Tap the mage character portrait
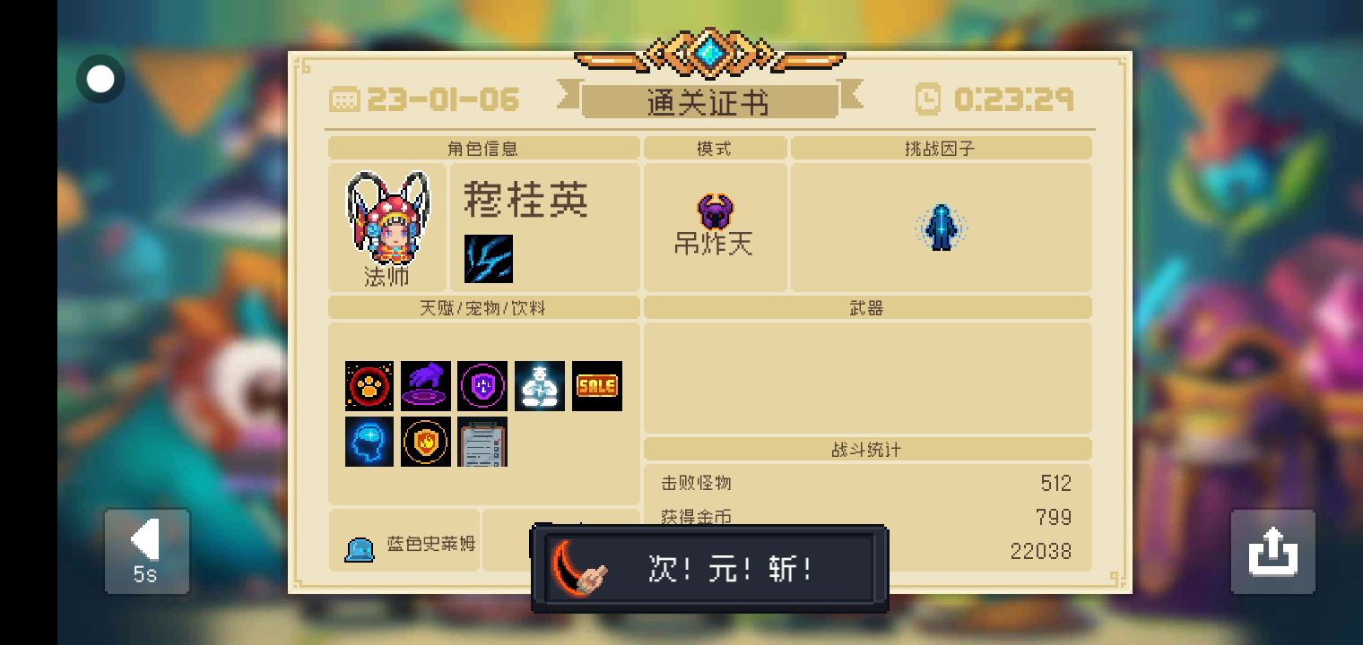Screen dimensions: 1363x645 click(x=387, y=218)
